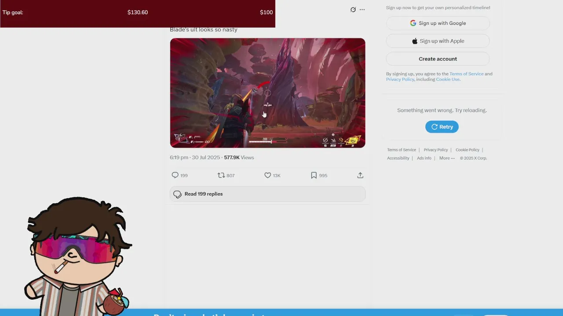This screenshot has height=316, width=563.
Task: Open Read 199 replies
Action: point(267,194)
